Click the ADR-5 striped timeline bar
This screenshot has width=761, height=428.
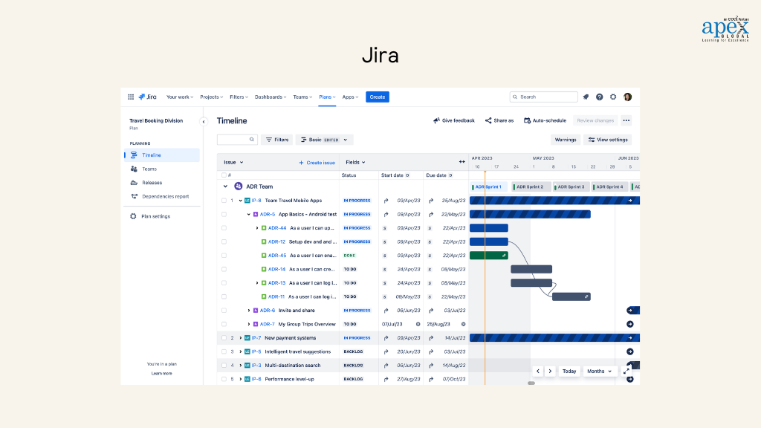[x=530, y=214]
